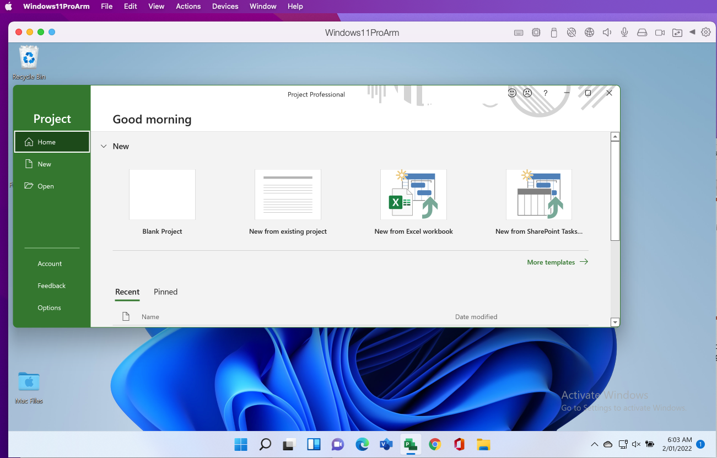Open Windows taskbar Search
Image resolution: width=717 pixels, height=458 pixels.
(x=265, y=444)
